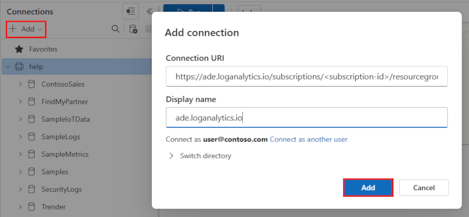469x217 pixels.
Task: Click the ContosoSales database icon
Action: (x=31, y=84)
